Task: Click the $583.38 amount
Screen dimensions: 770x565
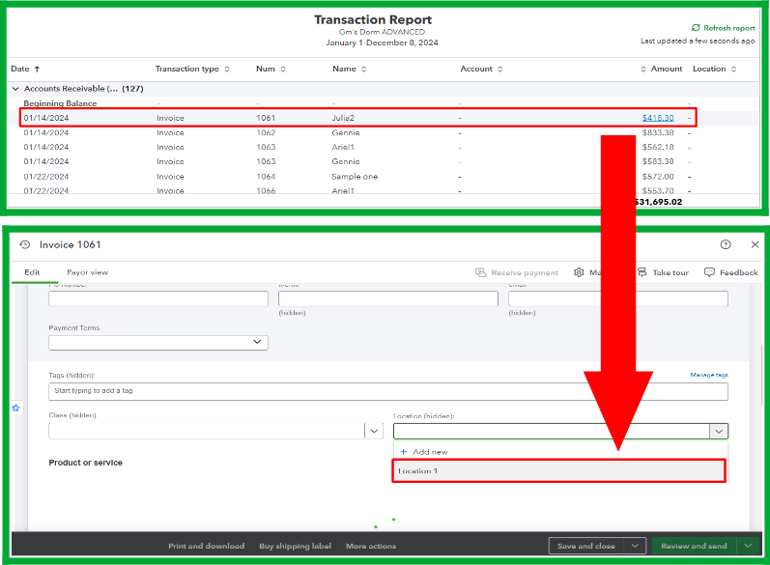Action: 658,161
